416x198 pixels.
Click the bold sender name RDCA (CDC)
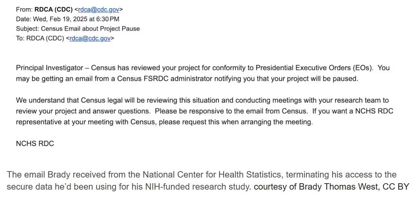coord(53,9)
